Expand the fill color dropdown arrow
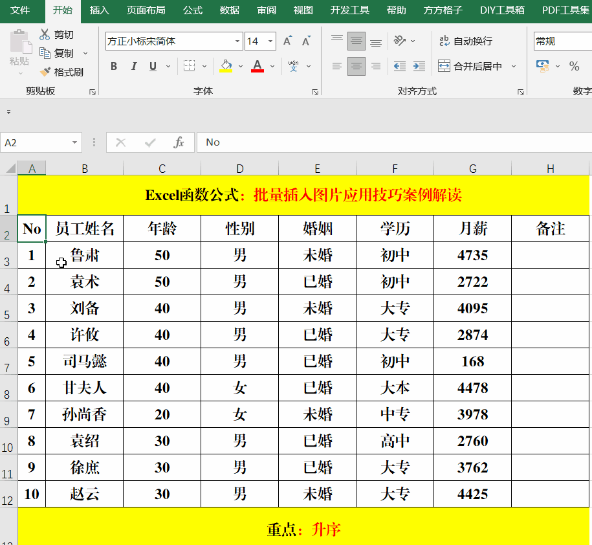Screen dimensions: 592x545 (x=241, y=66)
